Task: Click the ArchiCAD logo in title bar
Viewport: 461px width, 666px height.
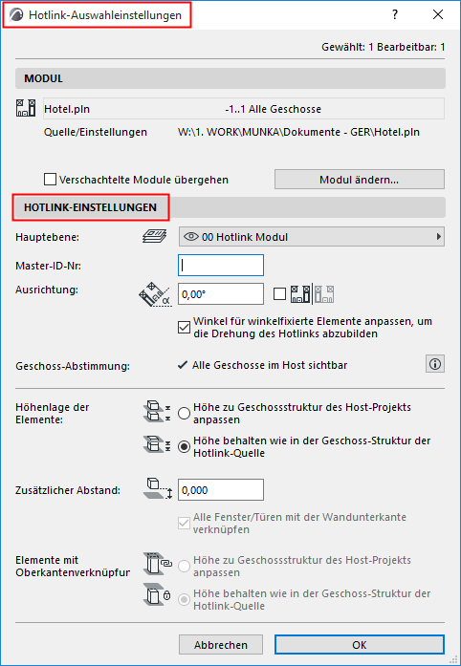Action: 16,15
